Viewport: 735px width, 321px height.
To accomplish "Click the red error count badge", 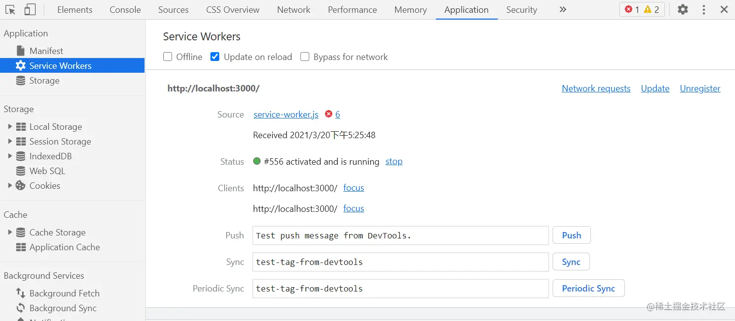I will click(632, 9).
